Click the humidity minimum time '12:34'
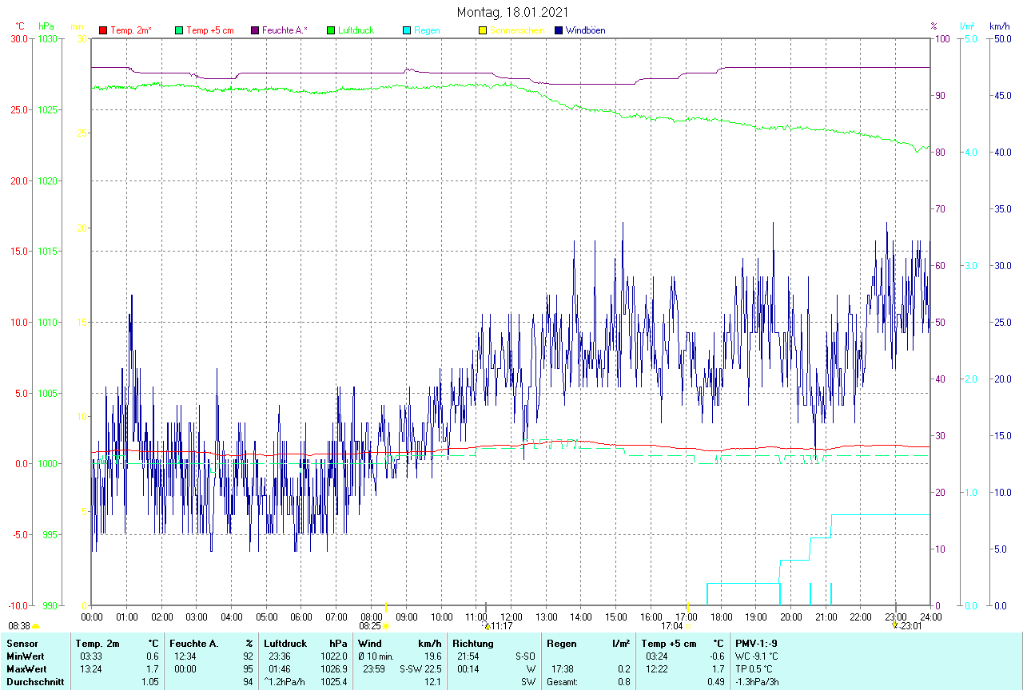Image resolution: width=1023 pixels, height=690 pixels. point(186,656)
